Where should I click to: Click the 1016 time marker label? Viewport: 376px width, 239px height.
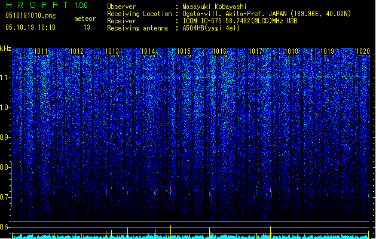tap(219, 51)
